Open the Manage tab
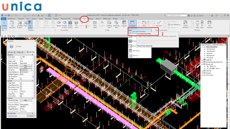The width and height of the screenshot is (230, 129). click(x=91, y=19)
